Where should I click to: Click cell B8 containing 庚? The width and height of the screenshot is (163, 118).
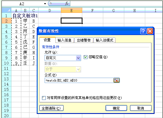point(25,53)
